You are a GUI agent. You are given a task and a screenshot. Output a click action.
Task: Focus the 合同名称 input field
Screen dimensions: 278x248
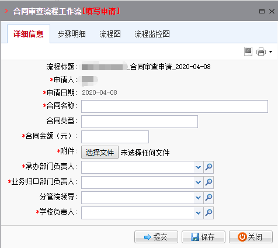pos(175,106)
